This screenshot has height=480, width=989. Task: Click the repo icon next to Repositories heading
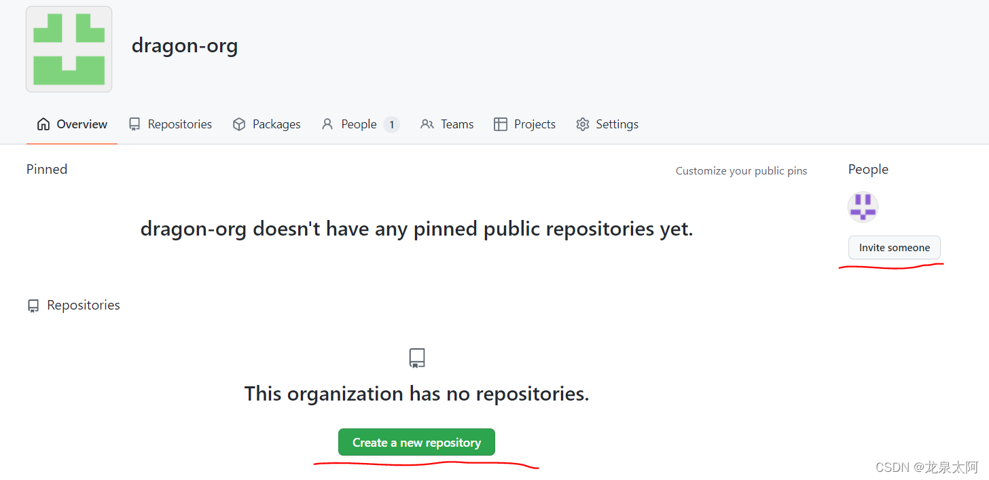click(33, 306)
